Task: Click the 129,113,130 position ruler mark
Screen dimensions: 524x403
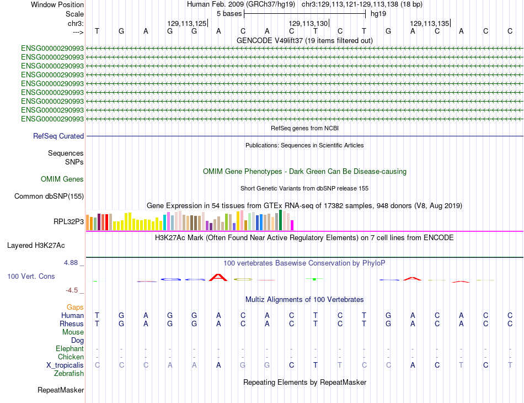Action: [x=309, y=23]
